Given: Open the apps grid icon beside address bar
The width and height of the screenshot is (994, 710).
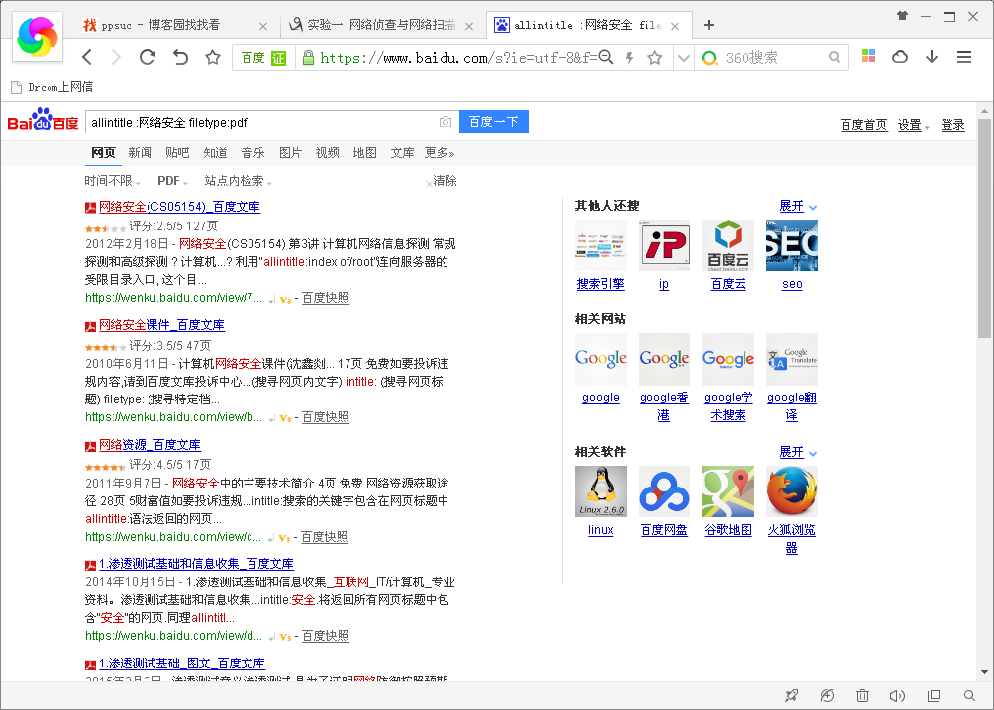Looking at the screenshot, I should click(869, 57).
